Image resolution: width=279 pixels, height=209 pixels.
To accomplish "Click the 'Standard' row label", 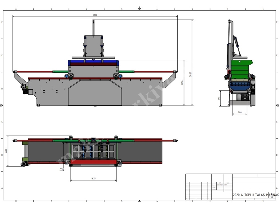I will 214,189.
